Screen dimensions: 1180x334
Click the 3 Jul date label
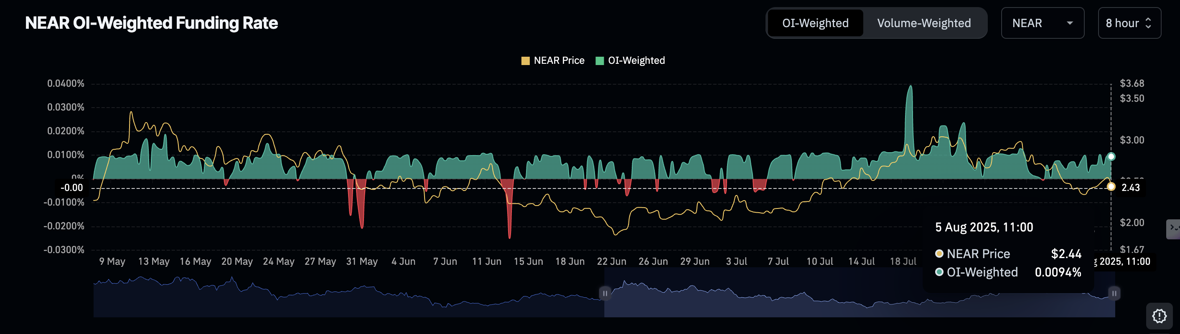tap(737, 261)
